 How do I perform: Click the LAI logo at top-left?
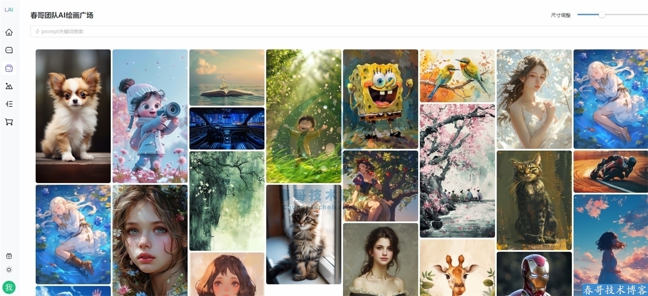9,9
